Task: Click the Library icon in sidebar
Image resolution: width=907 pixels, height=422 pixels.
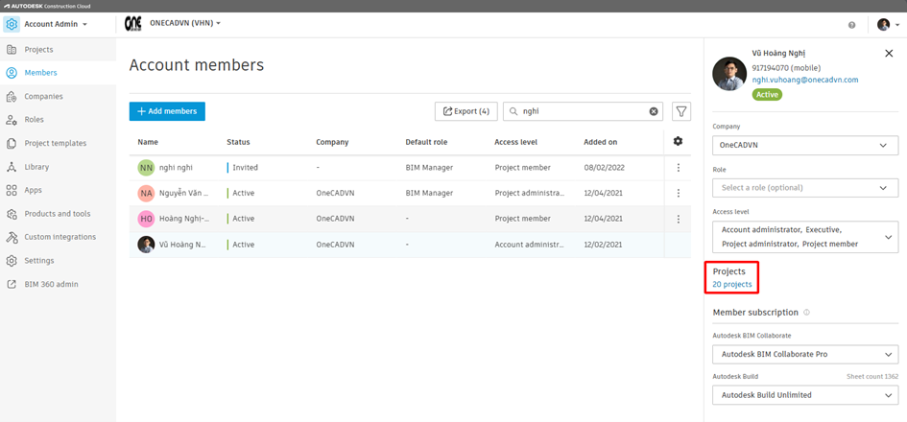Action: (x=11, y=167)
